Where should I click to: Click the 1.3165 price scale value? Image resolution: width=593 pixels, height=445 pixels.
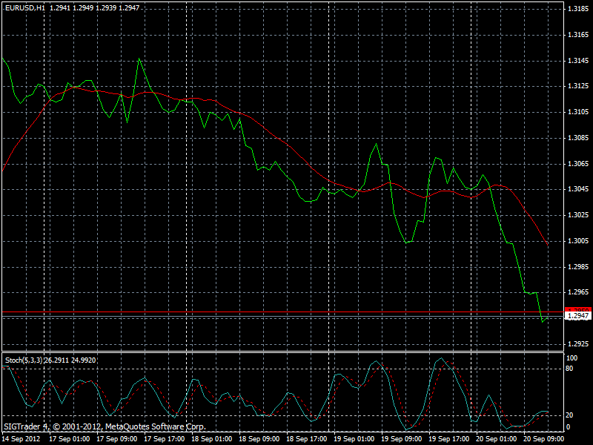pyautogui.click(x=578, y=35)
